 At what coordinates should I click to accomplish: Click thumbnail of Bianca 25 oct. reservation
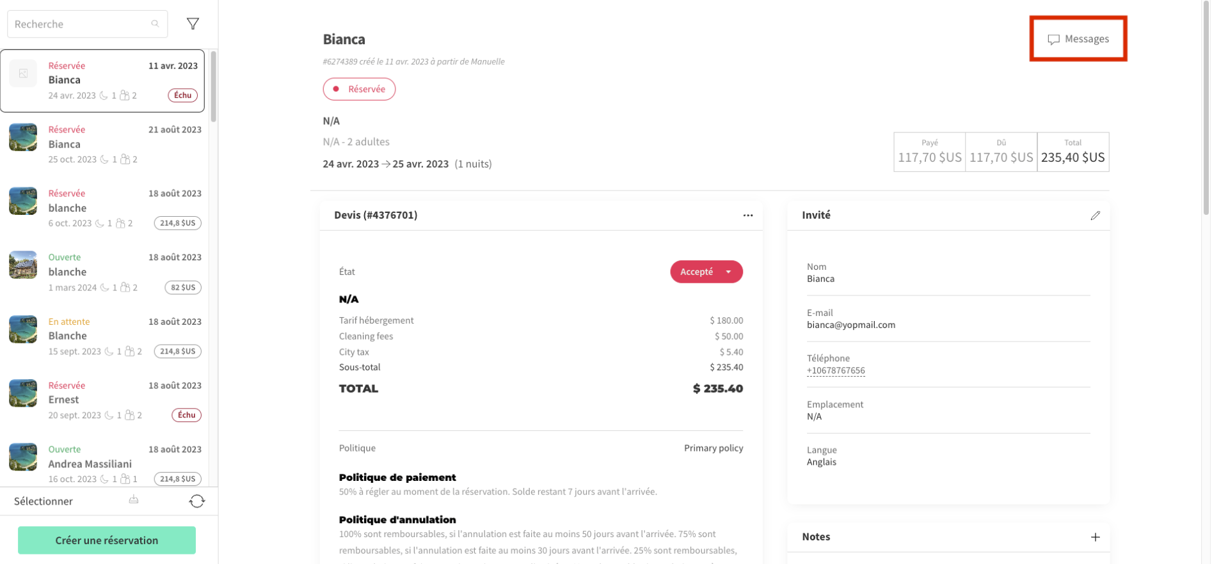pos(23,137)
